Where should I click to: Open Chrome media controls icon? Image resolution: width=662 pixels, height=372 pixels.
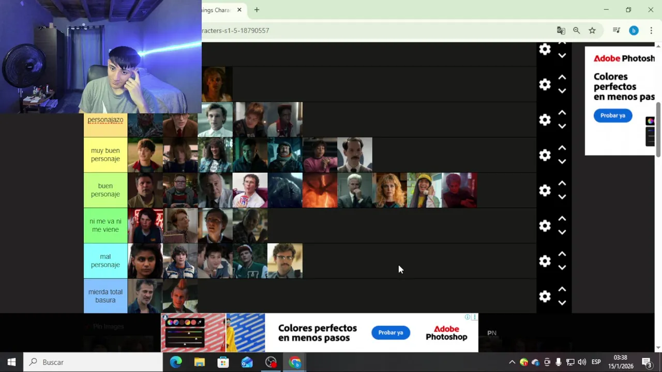pos(616,30)
